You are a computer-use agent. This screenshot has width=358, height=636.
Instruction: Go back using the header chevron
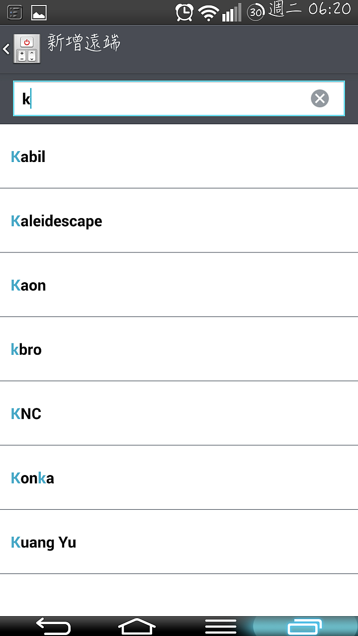click(6, 49)
